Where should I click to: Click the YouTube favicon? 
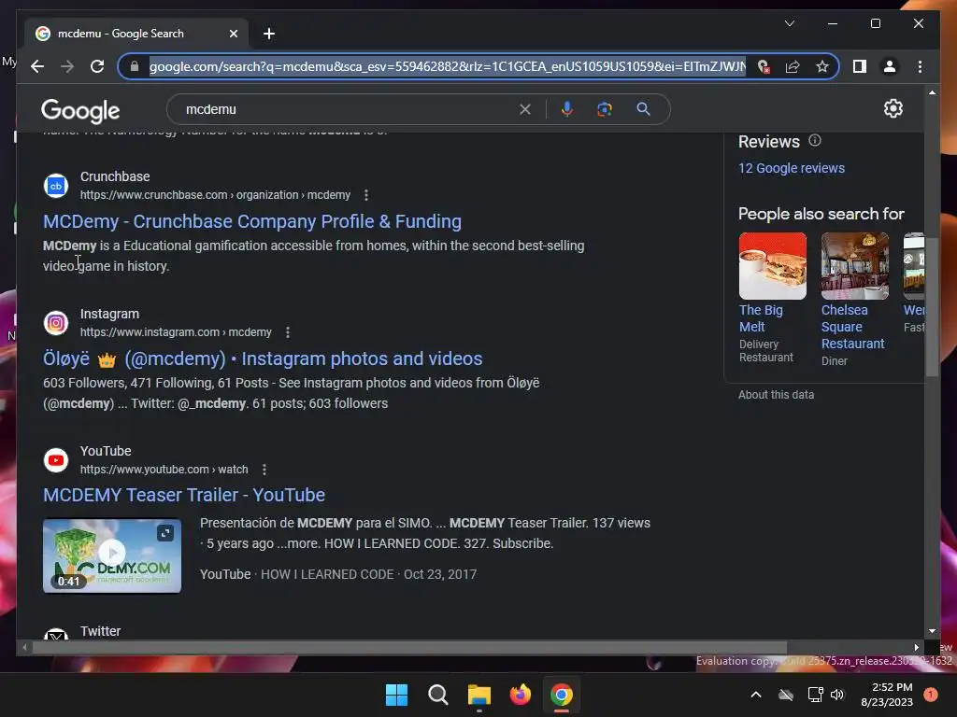55,460
